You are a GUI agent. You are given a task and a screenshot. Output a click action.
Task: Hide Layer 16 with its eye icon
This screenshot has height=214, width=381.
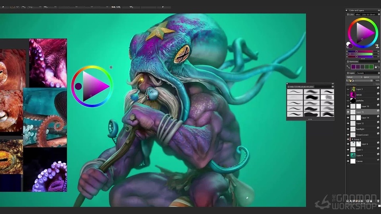point(348,106)
